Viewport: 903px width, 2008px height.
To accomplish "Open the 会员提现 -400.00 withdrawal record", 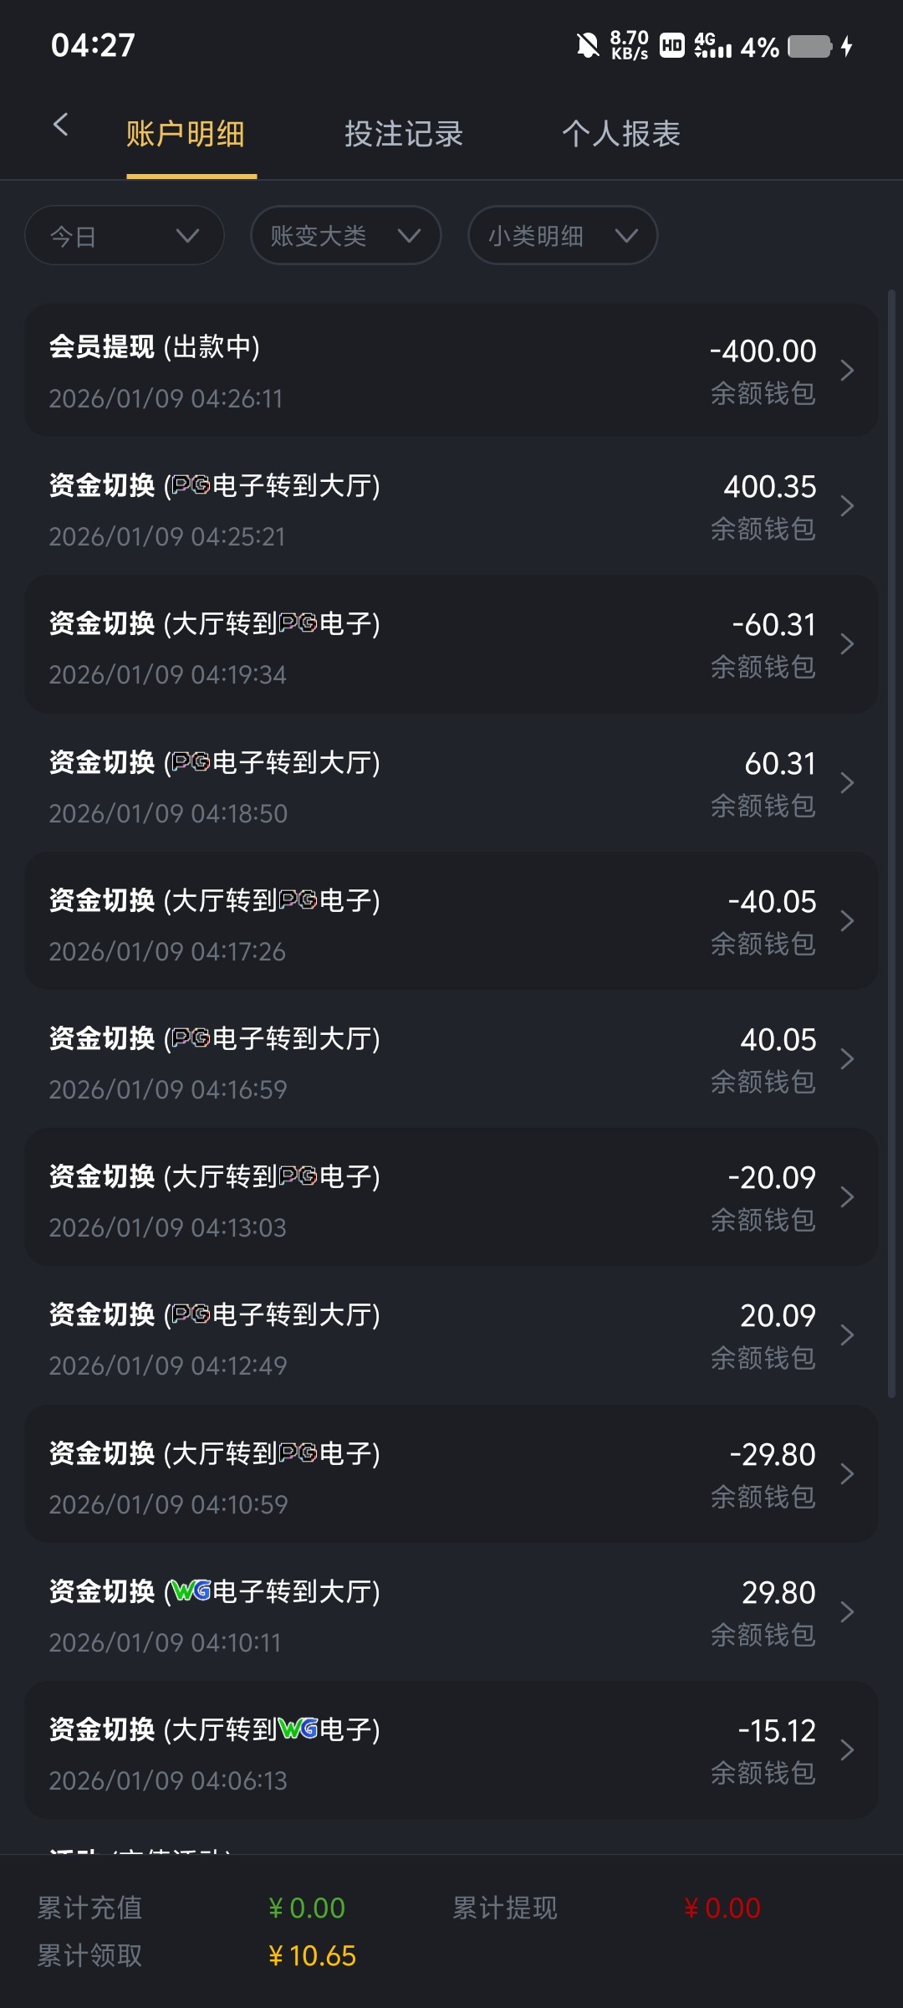I will click(x=451, y=370).
